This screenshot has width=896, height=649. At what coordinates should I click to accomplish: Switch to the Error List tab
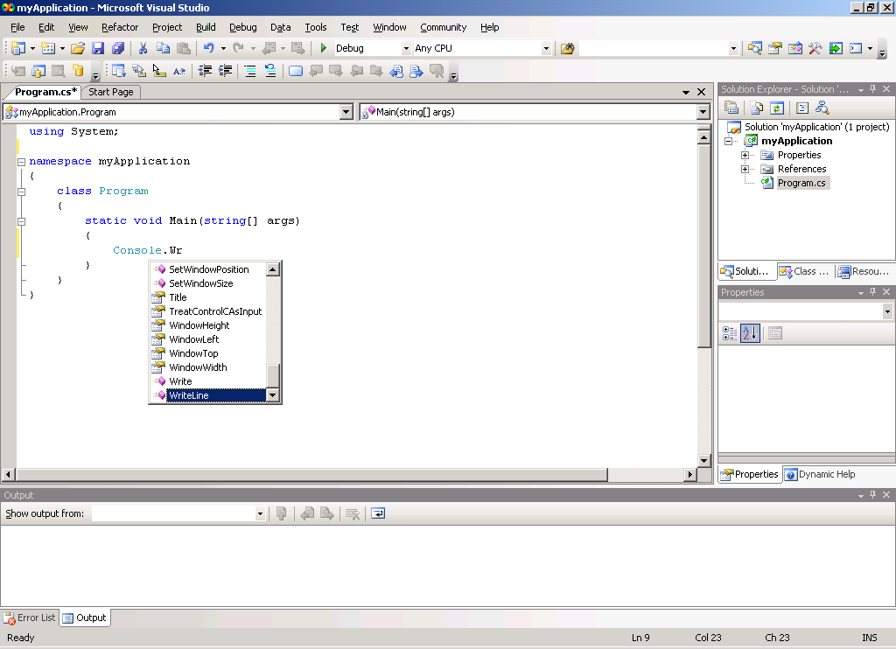coord(30,618)
